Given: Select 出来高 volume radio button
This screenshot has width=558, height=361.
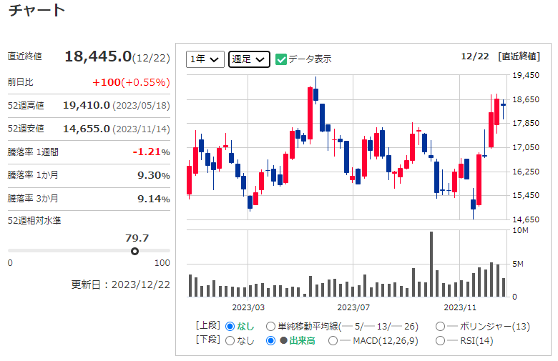Looking at the screenshot, I should pos(271,341).
